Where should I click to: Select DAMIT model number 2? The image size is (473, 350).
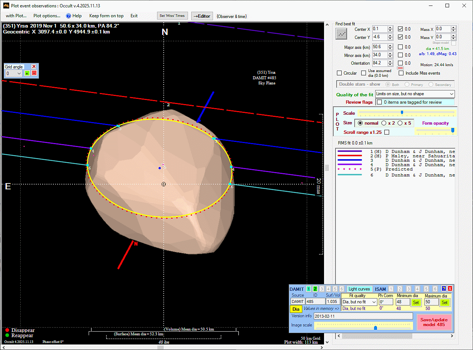click(315, 289)
